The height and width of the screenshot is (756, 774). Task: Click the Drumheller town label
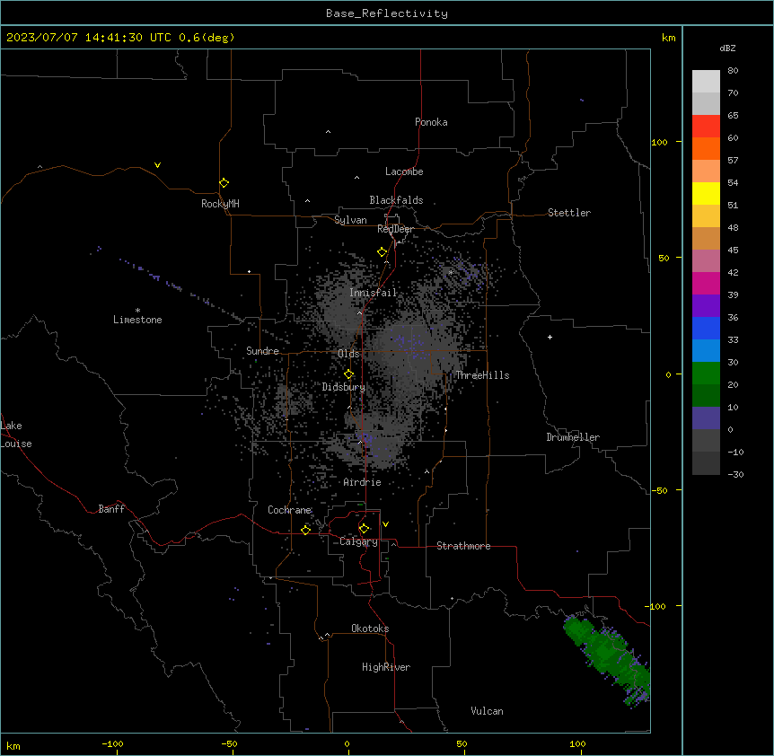573,437
